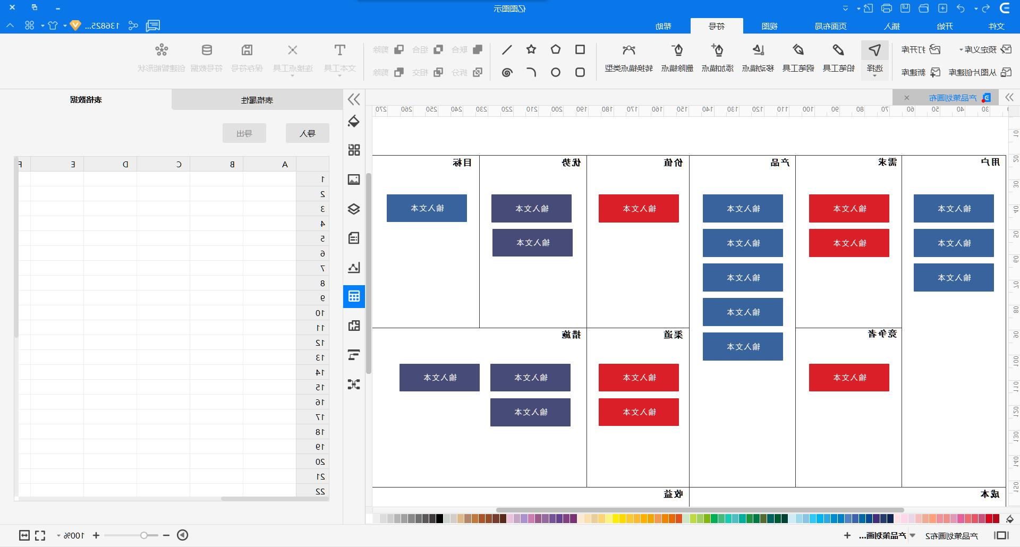
Task: Pick the spiral shape tool
Action: click(x=507, y=72)
